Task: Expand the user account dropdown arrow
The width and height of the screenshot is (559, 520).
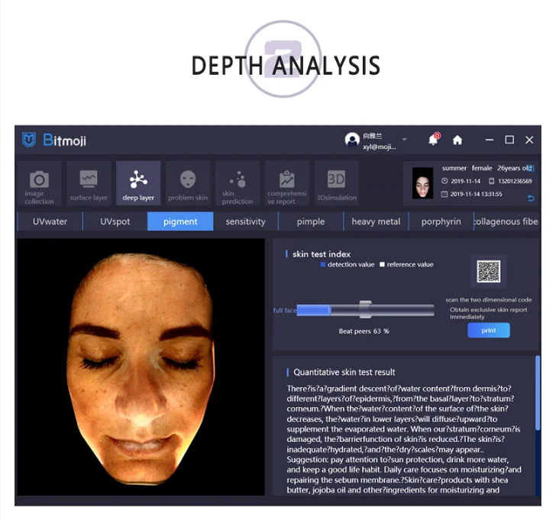Action: (x=404, y=140)
